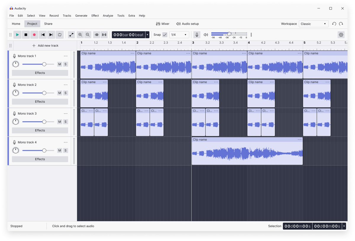Click the playback level meter slider
This screenshot has height=241, width=355.
coord(229,34)
